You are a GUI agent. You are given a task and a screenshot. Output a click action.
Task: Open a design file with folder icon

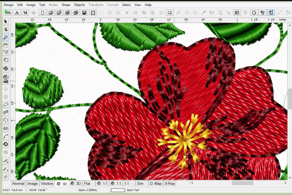tap(51, 13)
